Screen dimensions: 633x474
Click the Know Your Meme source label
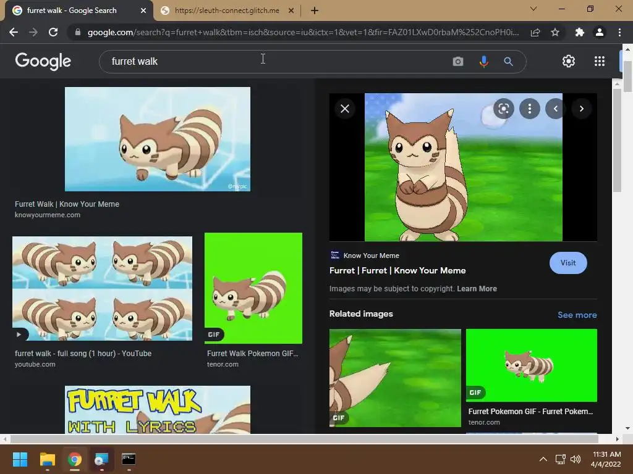point(371,256)
